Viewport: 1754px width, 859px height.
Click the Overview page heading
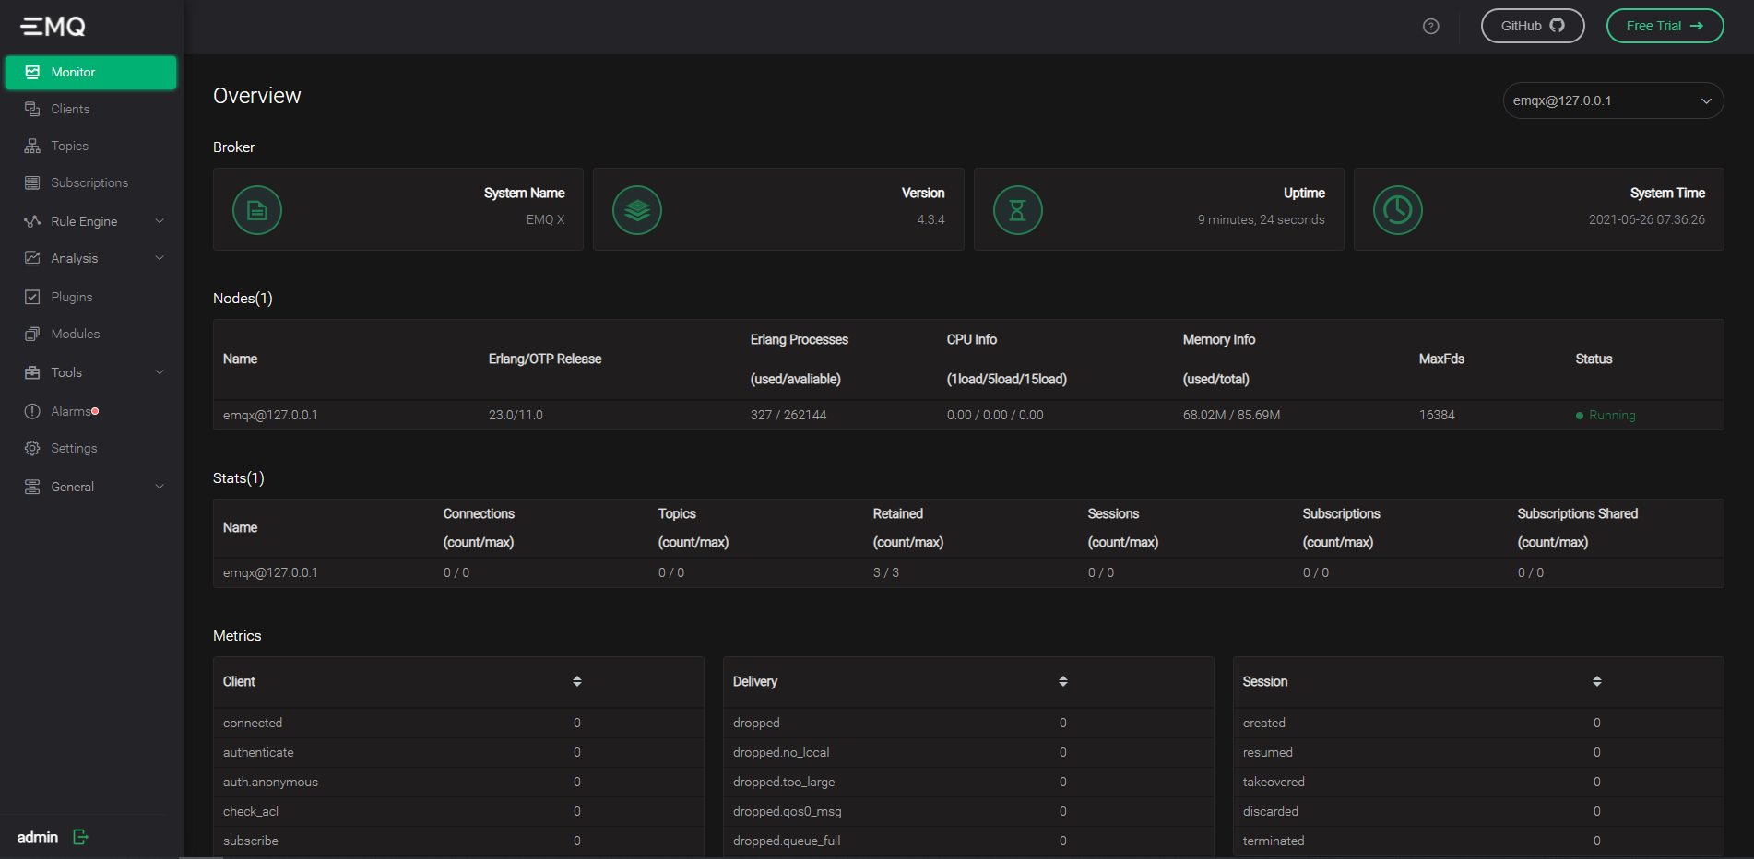point(257,96)
